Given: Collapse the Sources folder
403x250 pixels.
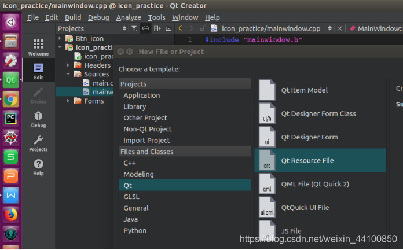Looking at the screenshot, I should point(68,74).
